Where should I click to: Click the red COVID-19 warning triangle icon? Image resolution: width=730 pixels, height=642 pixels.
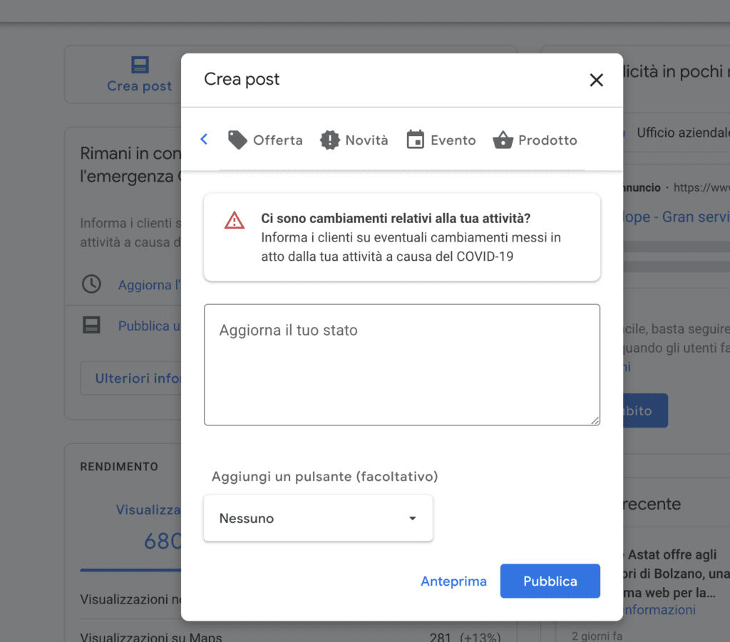pyautogui.click(x=234, y=220)
